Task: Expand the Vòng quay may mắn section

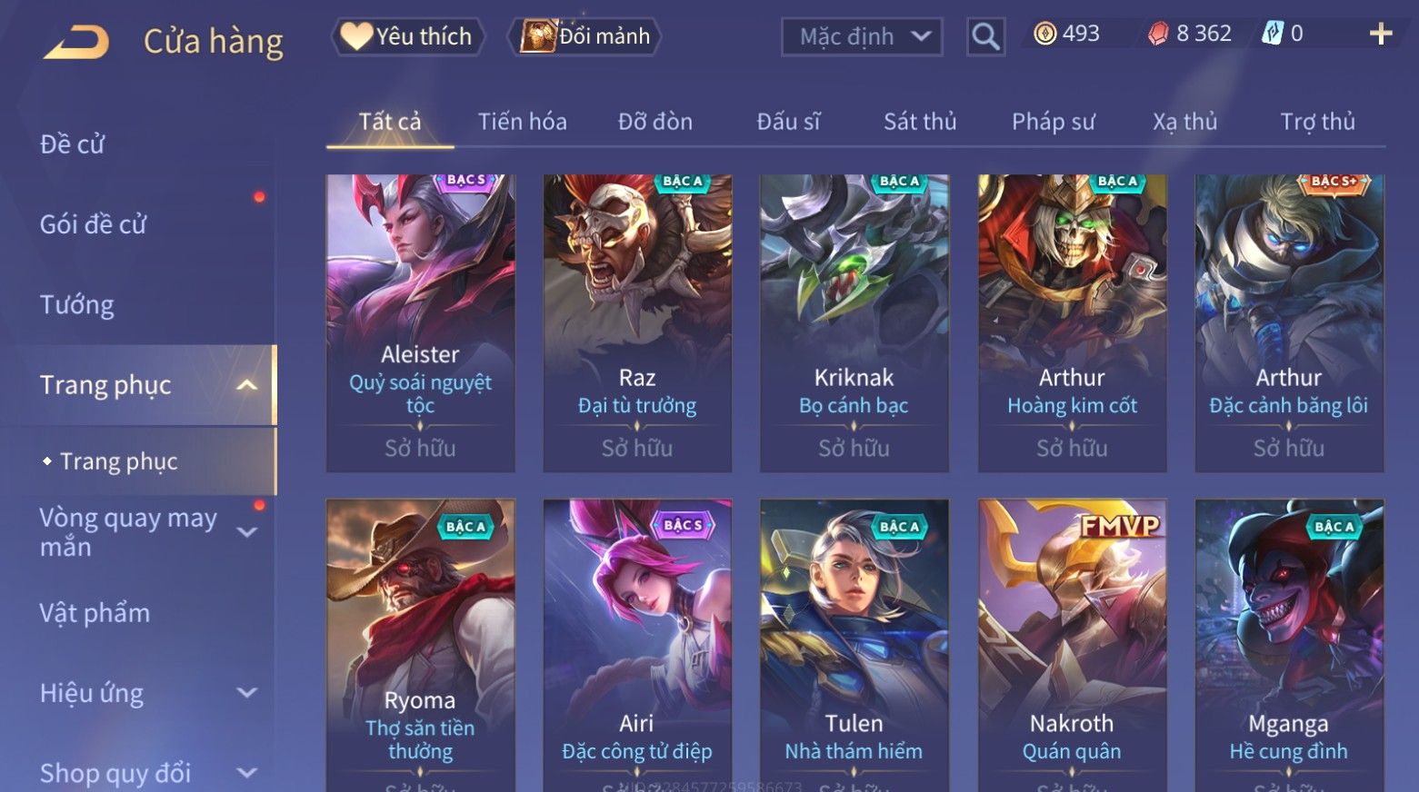Action: pyautogui.click(x=246, y=532)
